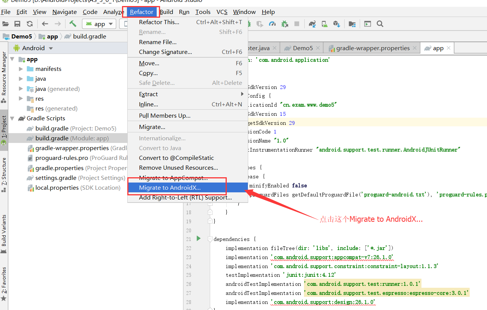Image resolution: width=487 pixels, height=310 pixels.
Task: Close the Demo5 editor tab
Action: (318, 48)
